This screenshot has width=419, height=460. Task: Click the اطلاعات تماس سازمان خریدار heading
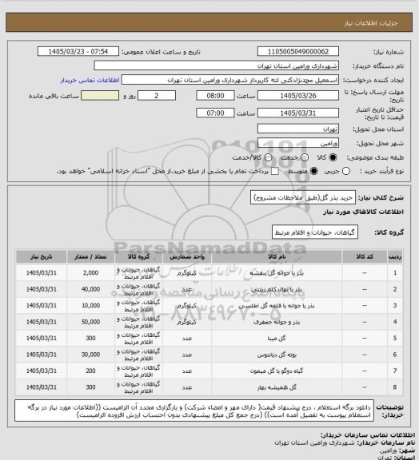[x=368, y=434]
